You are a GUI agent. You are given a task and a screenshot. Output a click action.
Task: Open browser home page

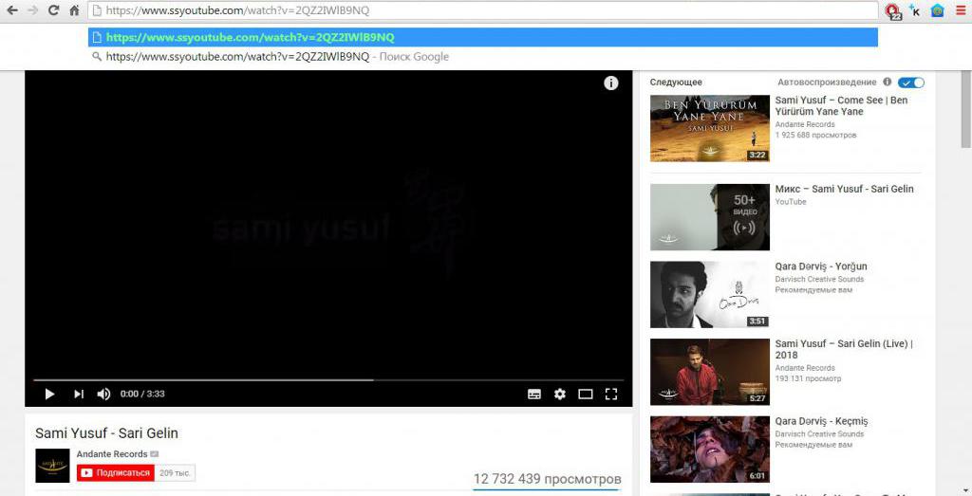(74, 10)
